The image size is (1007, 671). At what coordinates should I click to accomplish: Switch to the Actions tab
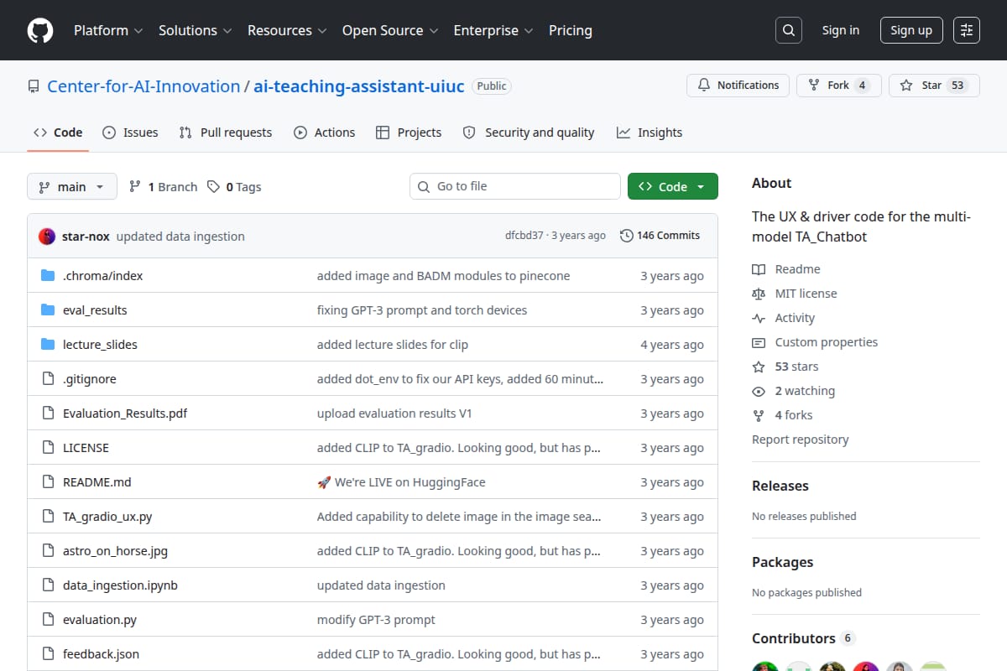pyautogui.click(x=325, y=133)
